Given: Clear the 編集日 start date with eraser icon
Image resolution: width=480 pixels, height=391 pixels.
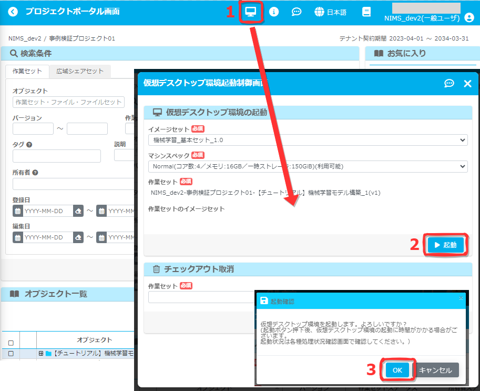Looking at the screenshot, I should coord(78,237).
